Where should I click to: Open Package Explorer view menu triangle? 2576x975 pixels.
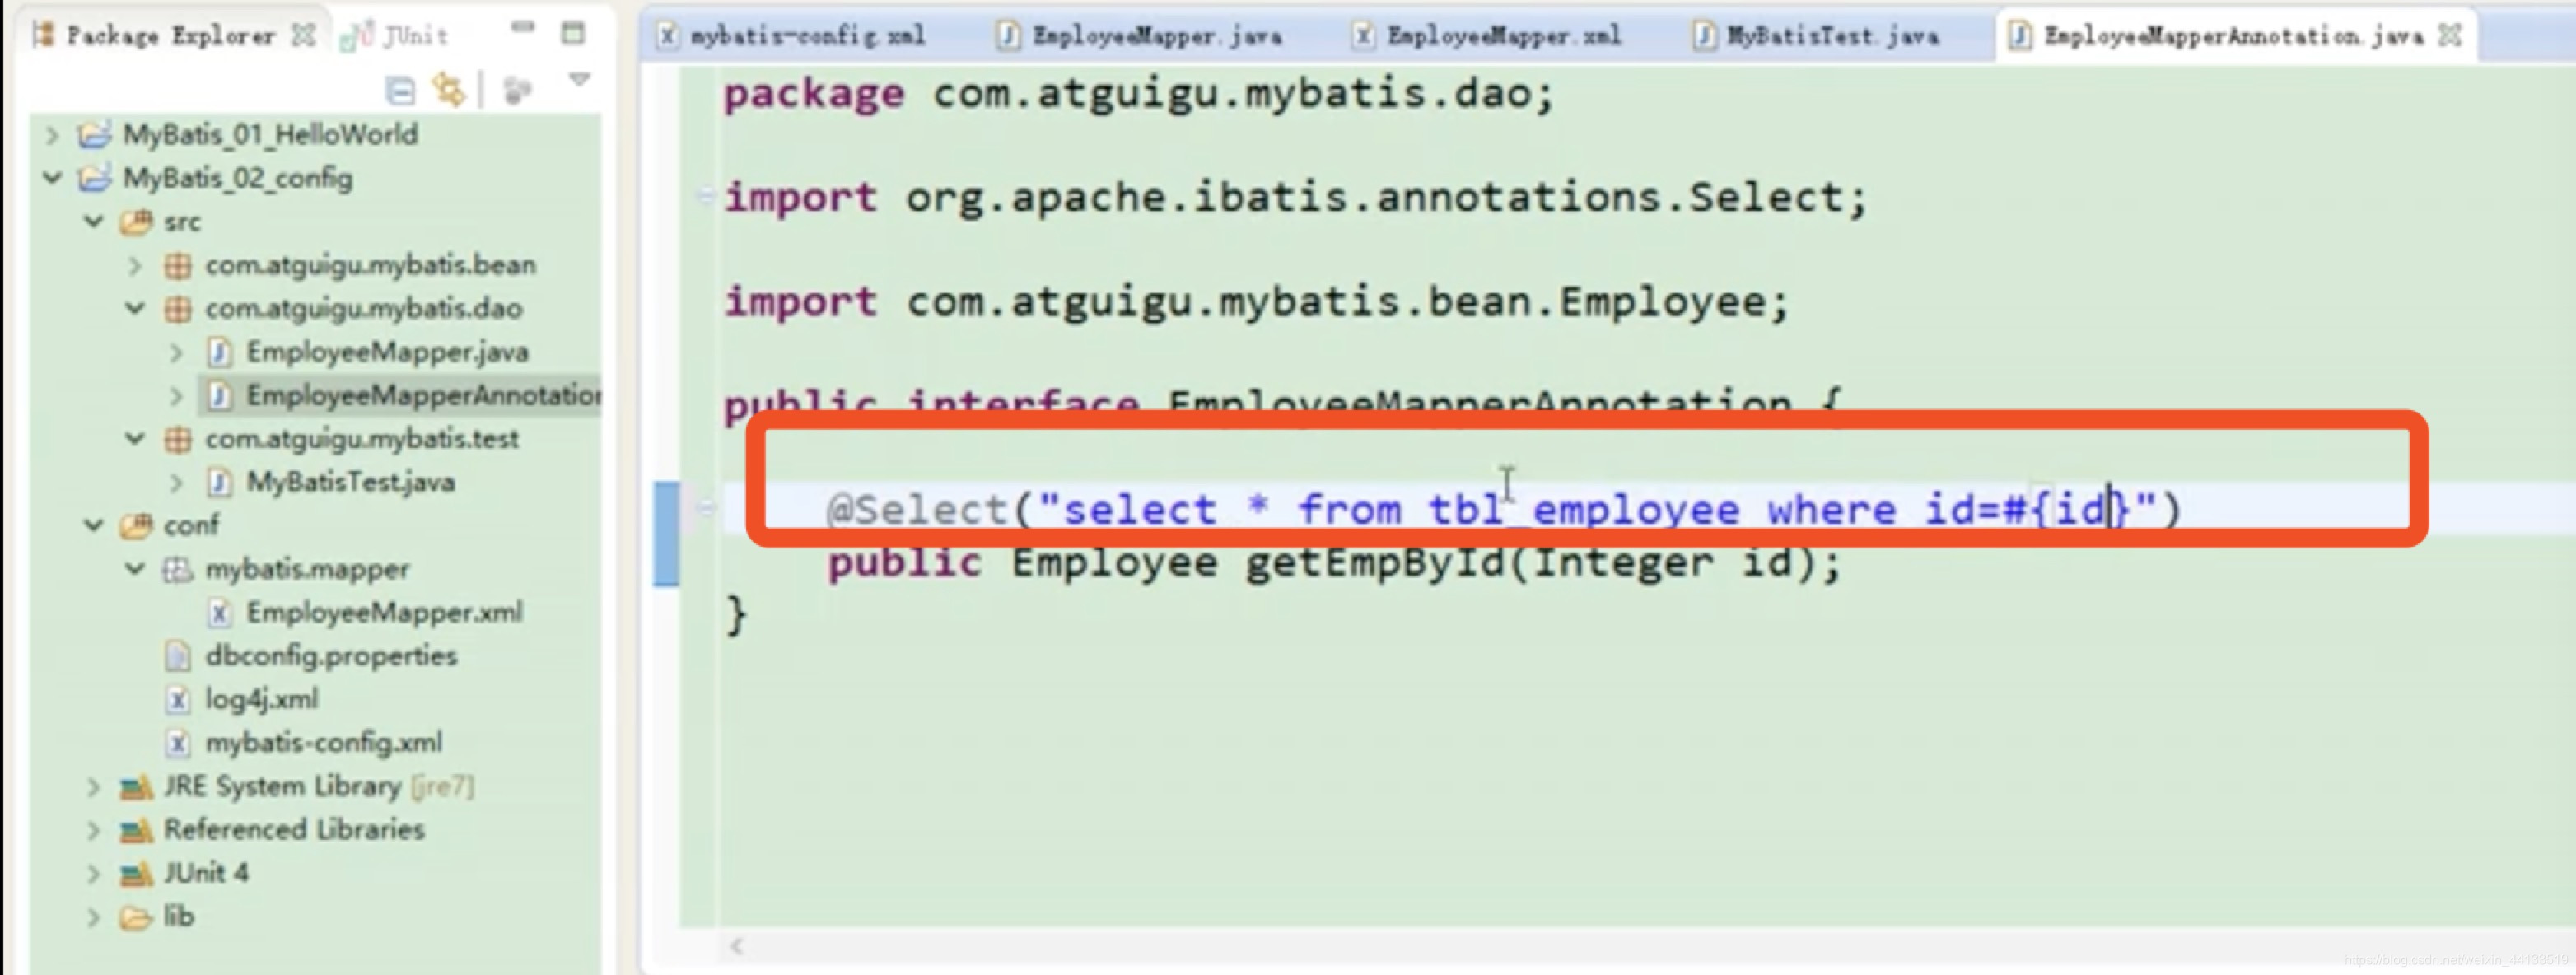pyautogui.click(x=579, y=79)
